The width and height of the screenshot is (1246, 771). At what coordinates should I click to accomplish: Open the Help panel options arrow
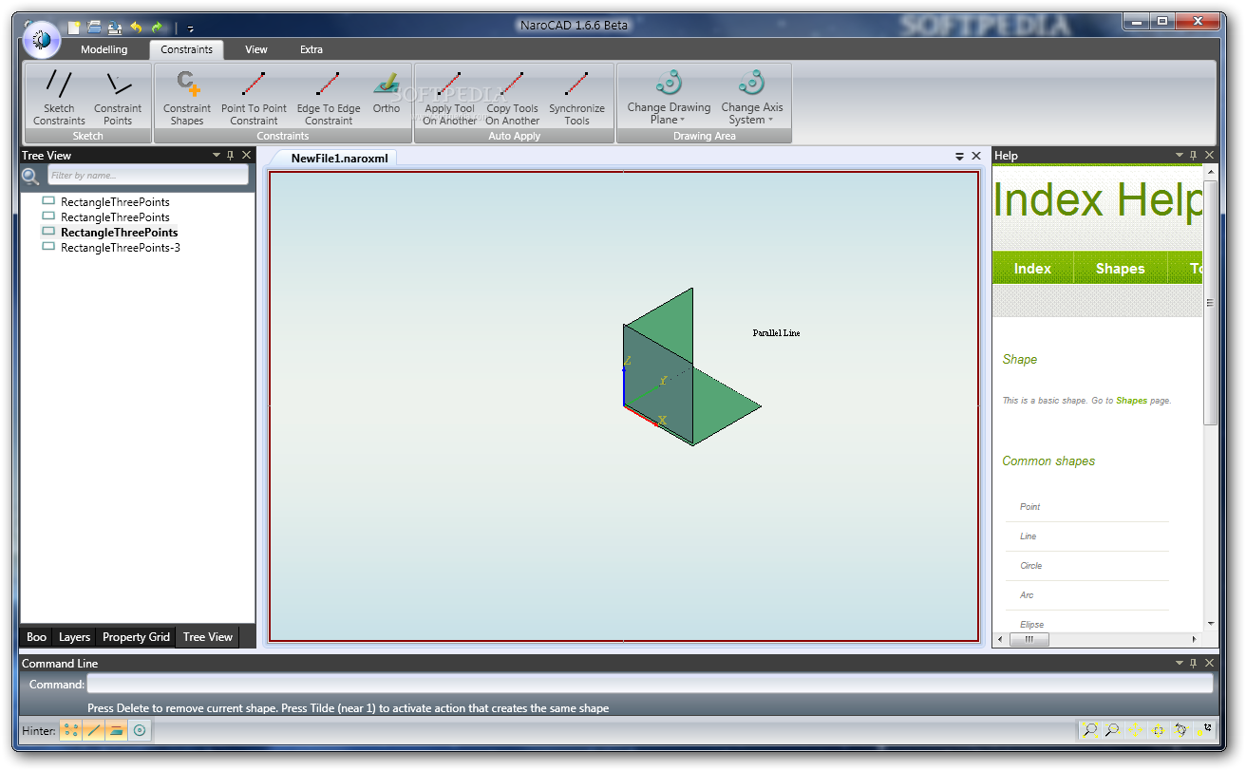point(1180,155)
